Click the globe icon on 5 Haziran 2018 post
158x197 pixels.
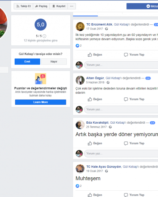108,82
